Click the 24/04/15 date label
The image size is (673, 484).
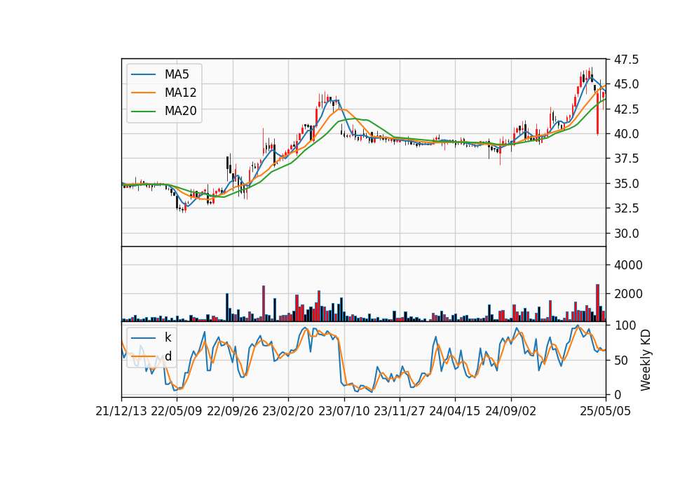pyautogui.click(x=455, y=412)
